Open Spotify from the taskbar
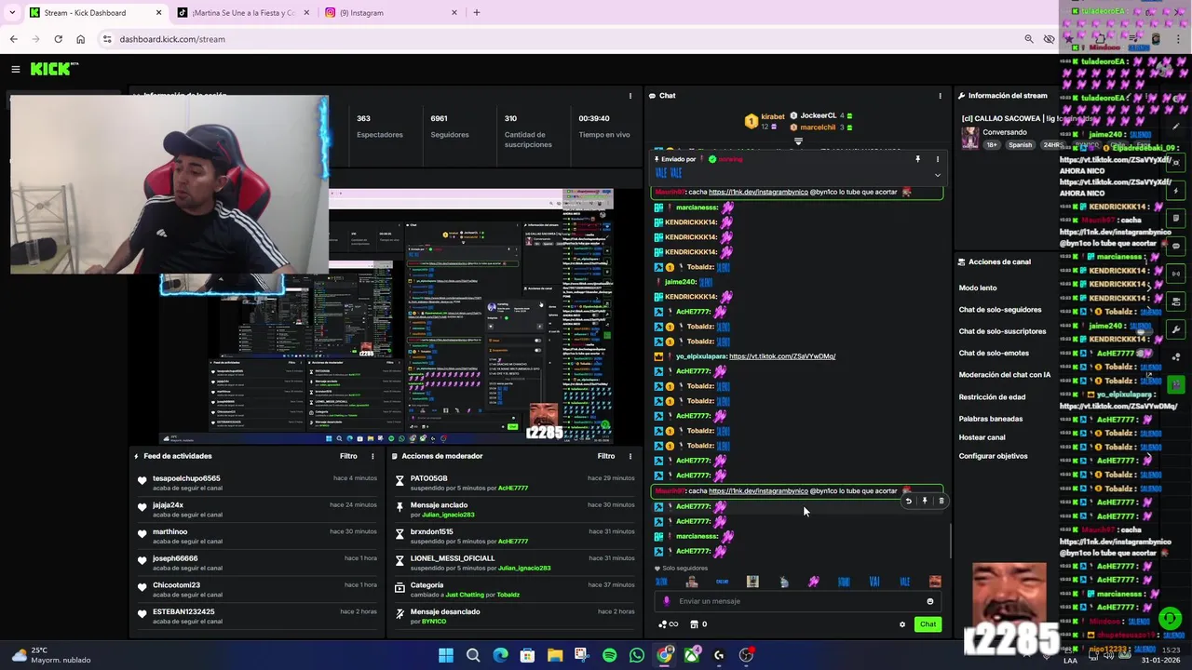Viewport: 1192px width, 670px height. coord(609,655)
